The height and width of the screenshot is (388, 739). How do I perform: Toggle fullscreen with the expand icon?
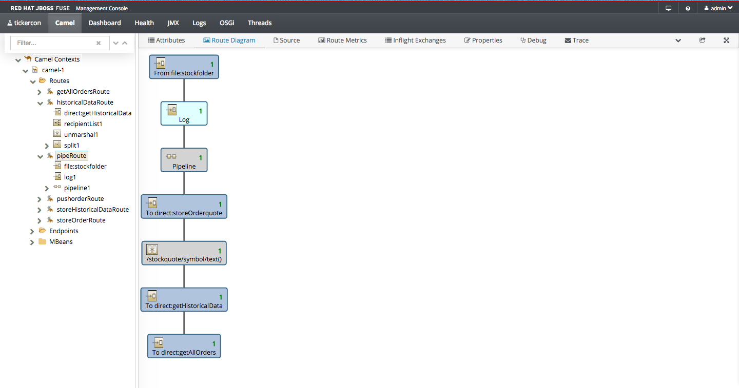[x=726, y=40]
